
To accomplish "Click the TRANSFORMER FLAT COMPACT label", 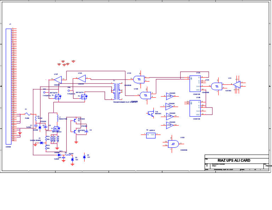I will (x=125, y=102).
